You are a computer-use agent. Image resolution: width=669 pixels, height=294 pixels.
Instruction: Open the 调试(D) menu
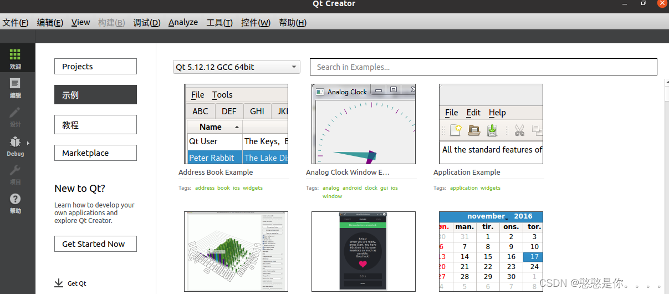coord(147,23)
